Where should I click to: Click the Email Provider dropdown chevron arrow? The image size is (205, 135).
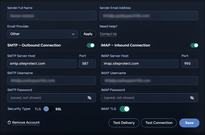coord(73,34)
